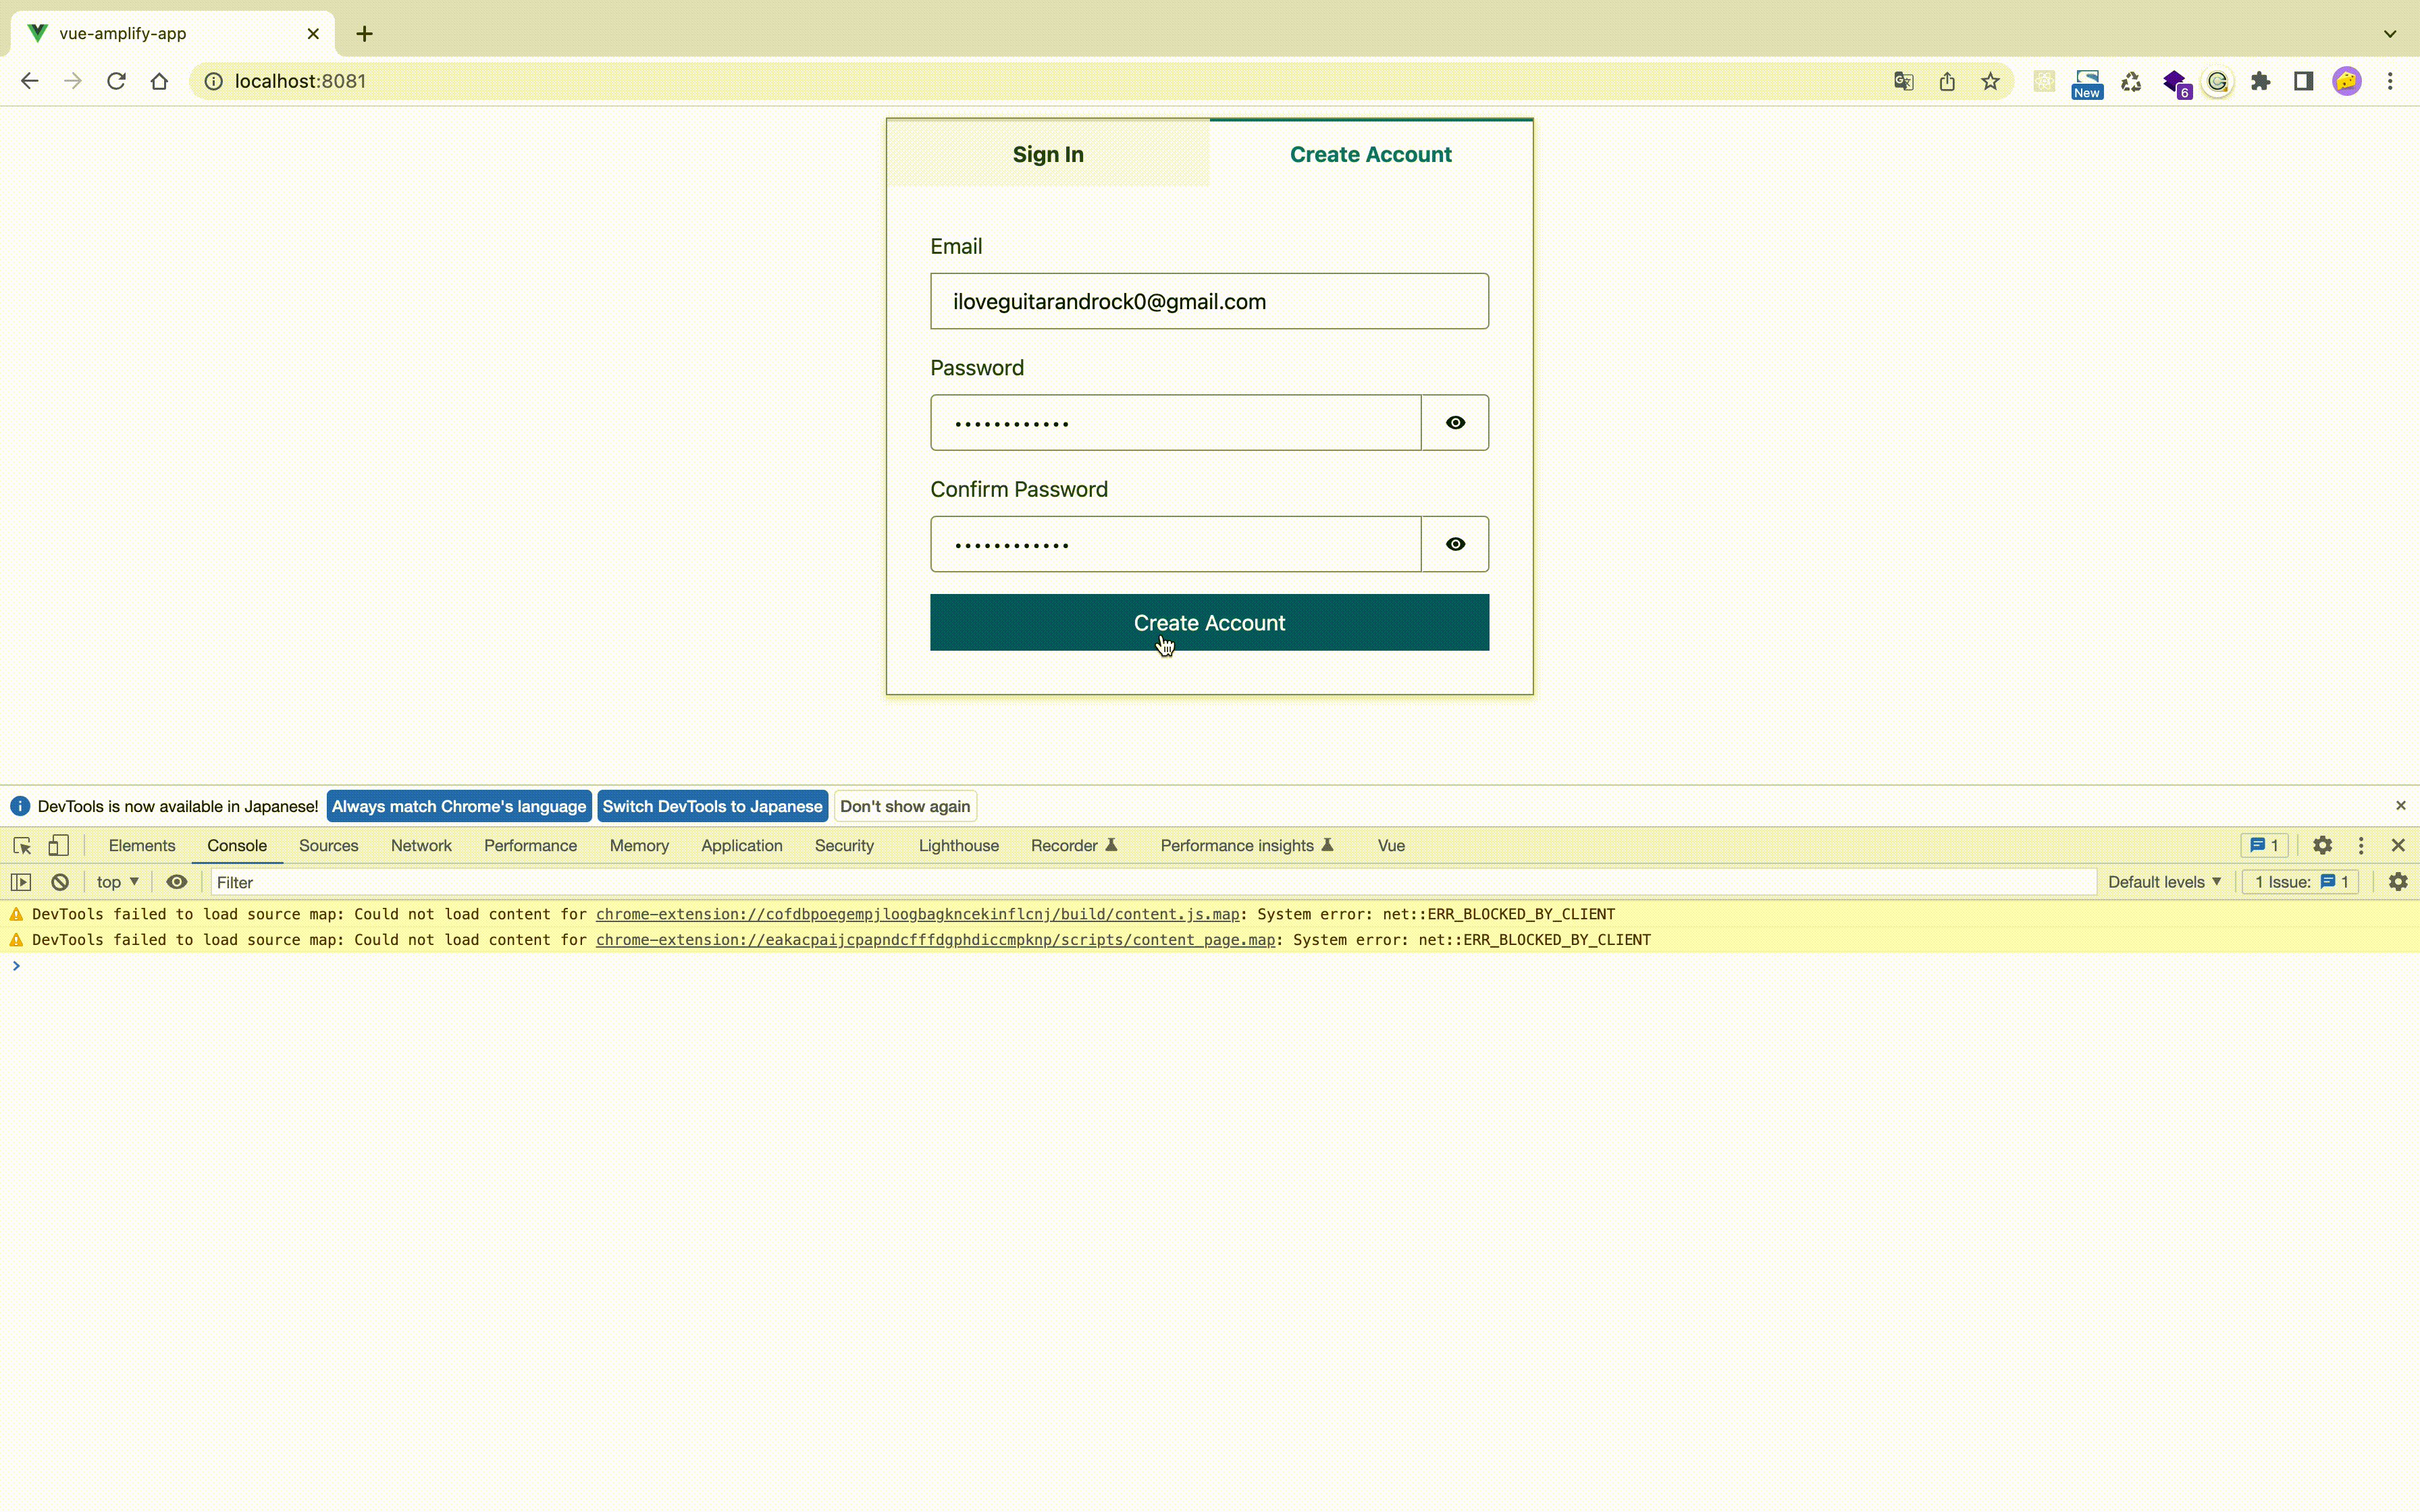Create a live expression with eye icon
Screen dimensions: 2420x1512
pyautogui.click(x=177, y=882)
